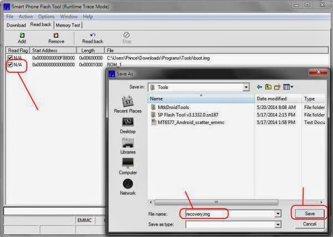This screenshot has height=237, width=333.
Task: Open the view menu icon in Save As
Action: (288, 87)
